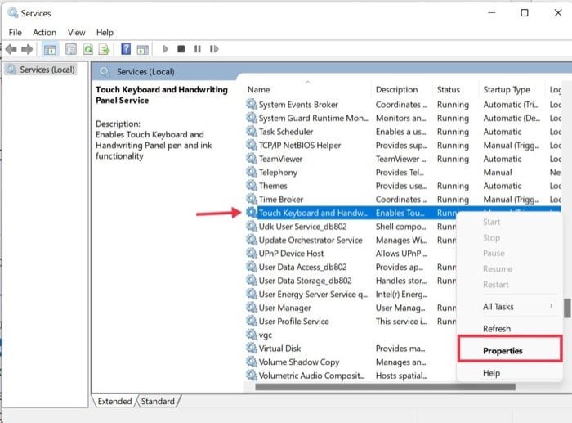The image size is (572, 423).
Task: Click the Refresh toolbar icon
Action: click(x=88, y=49)
